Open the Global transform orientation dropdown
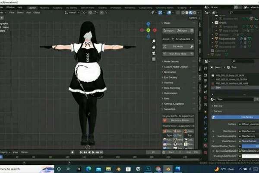 72,13
